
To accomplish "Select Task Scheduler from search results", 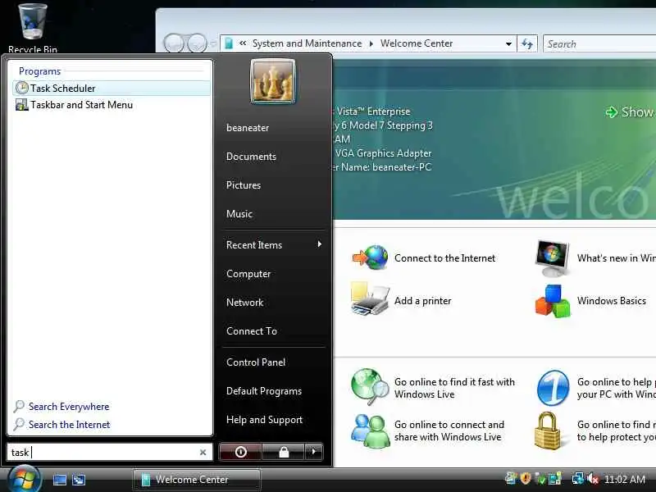I will click(x=112, y=89).
